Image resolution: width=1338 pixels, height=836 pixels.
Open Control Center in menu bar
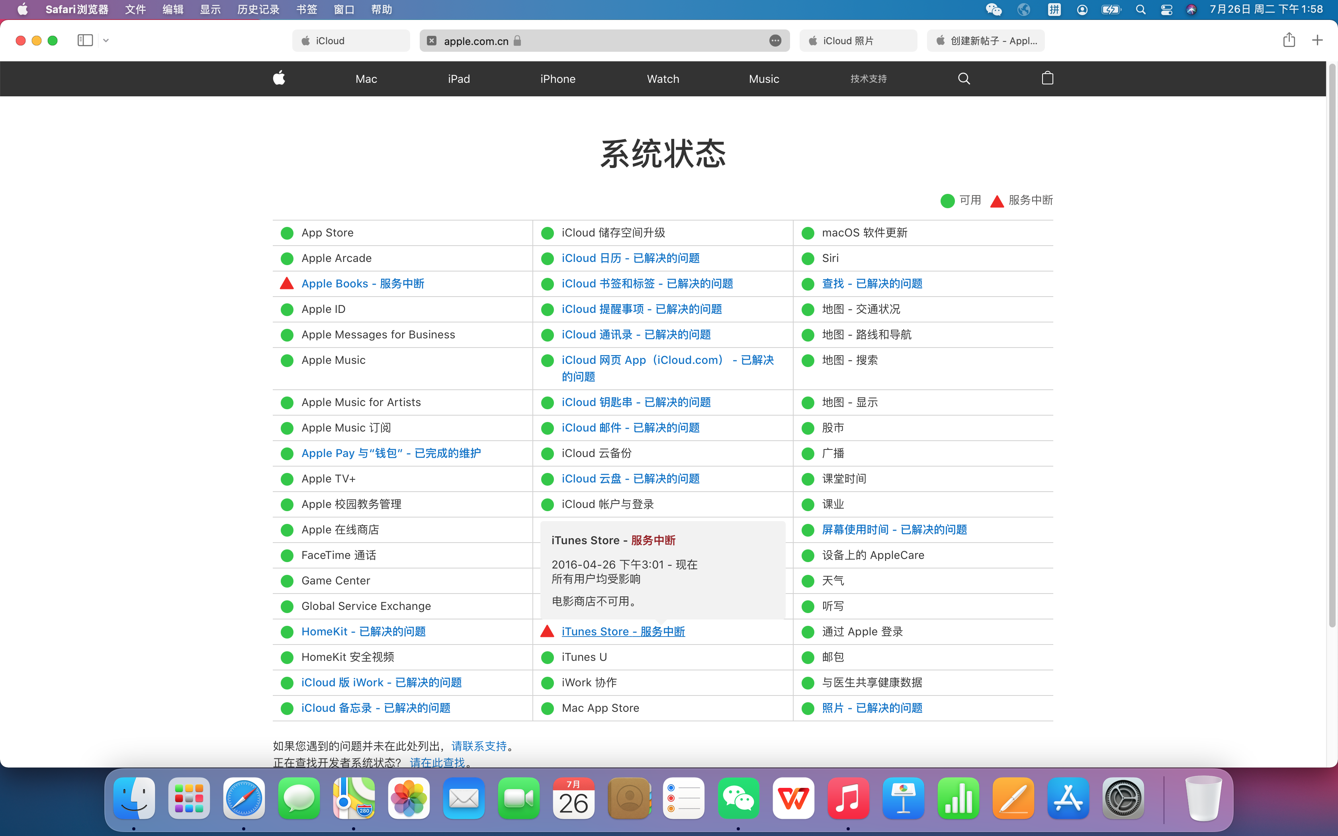[x=1166, y=10]
